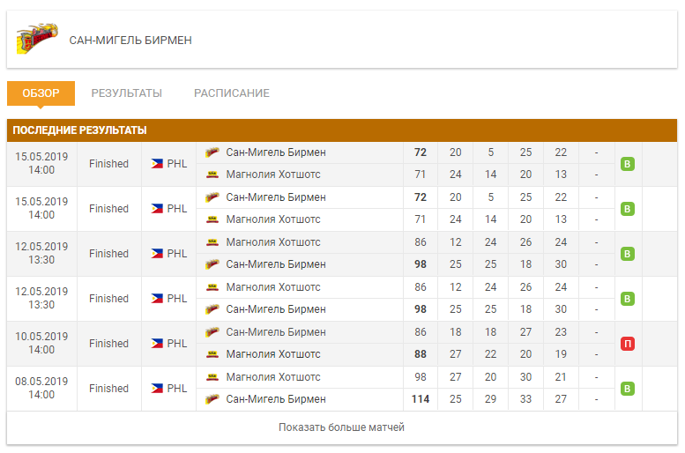Click Magnolia team icon in 08.05.2019 match
Image resolution: width=685 pixels, height=453 pixels.
point(212,376)
